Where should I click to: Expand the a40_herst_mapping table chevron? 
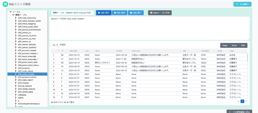pos(16,24)
